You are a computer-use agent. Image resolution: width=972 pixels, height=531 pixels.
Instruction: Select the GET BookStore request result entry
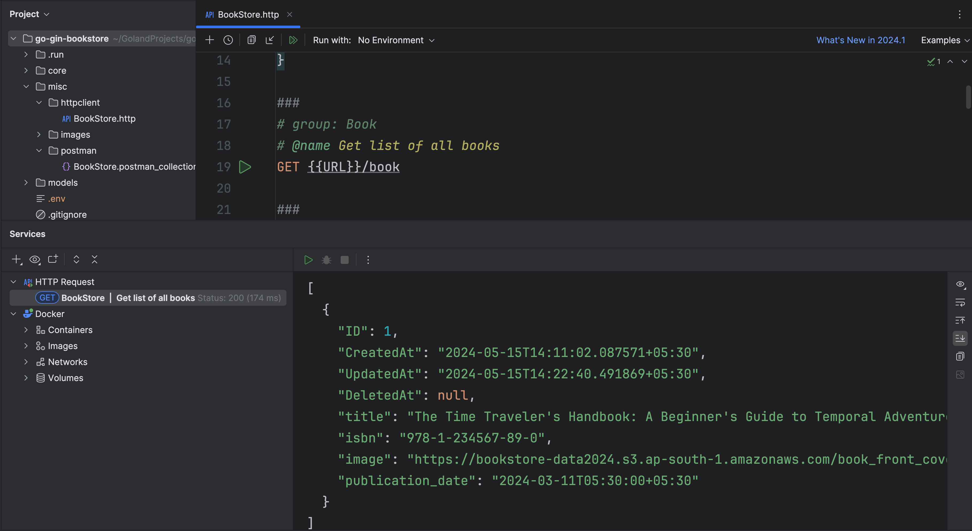point(147,298)
